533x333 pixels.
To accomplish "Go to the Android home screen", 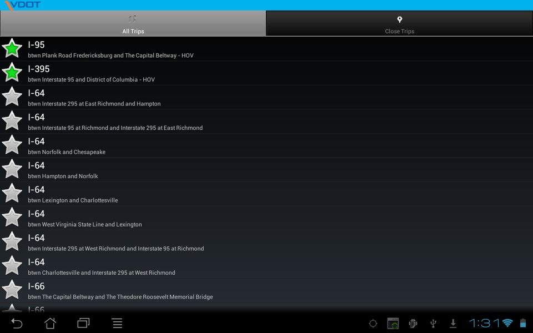I will (51, 323).
